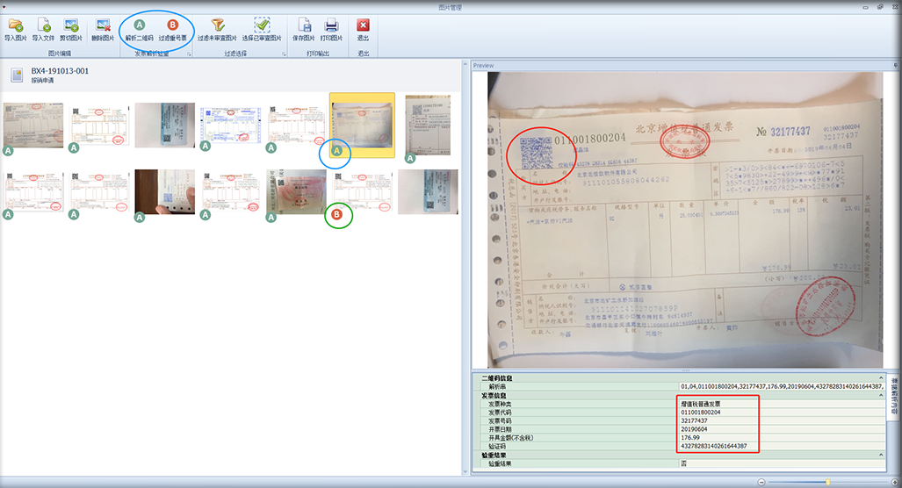Viewport: 902px width, 488px height.
Task: Run 解析二维码 QR code parsing (A icon)
Action: coord(140,25)
